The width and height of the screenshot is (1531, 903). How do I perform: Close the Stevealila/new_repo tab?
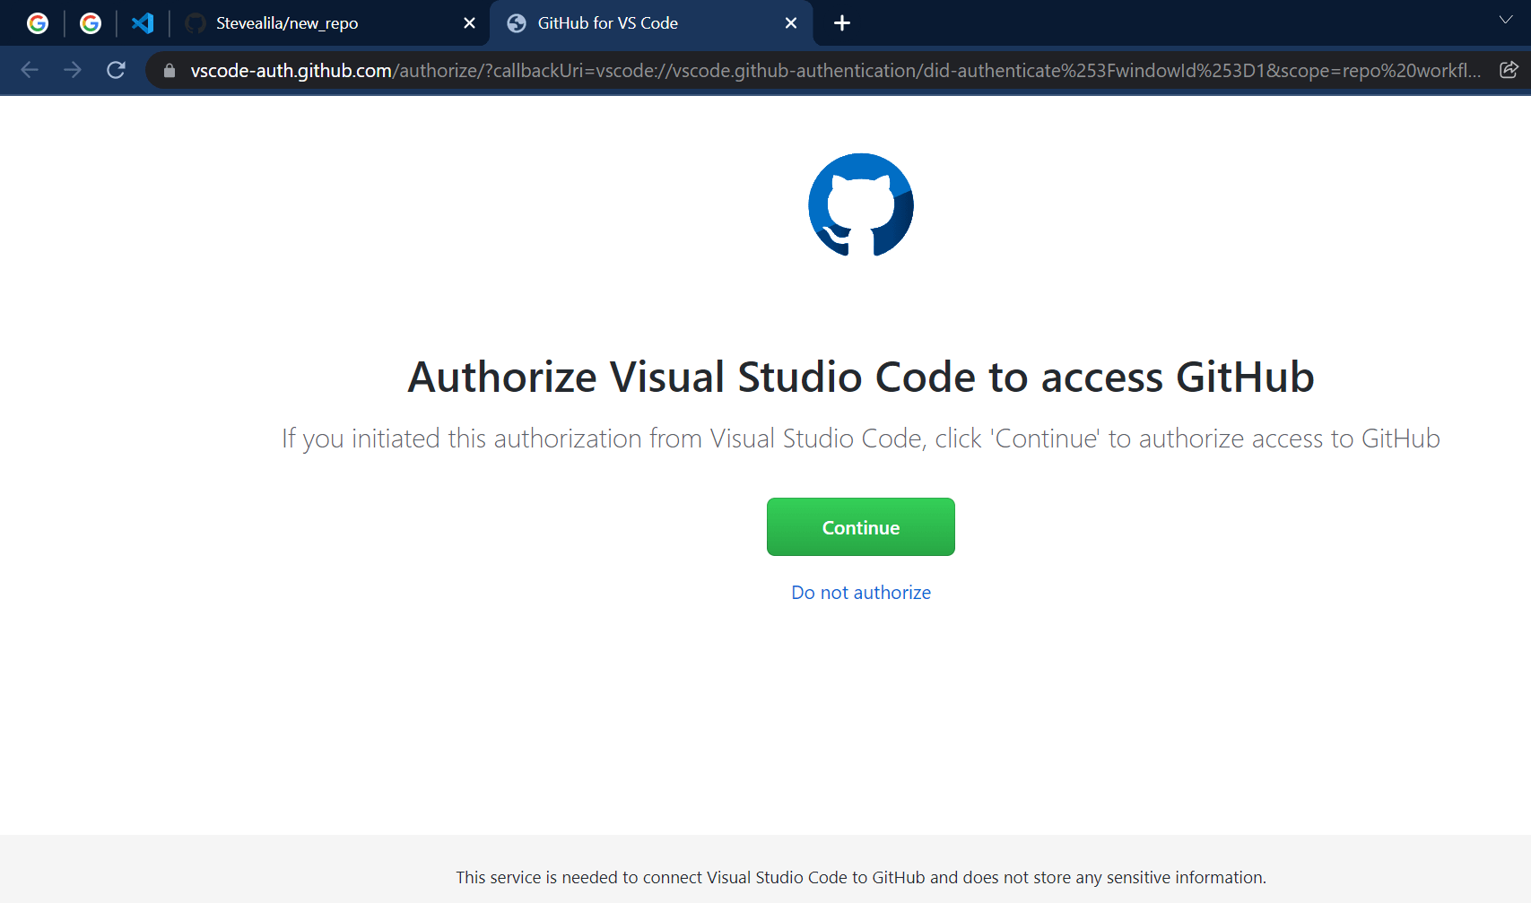[x=469, y=23]
